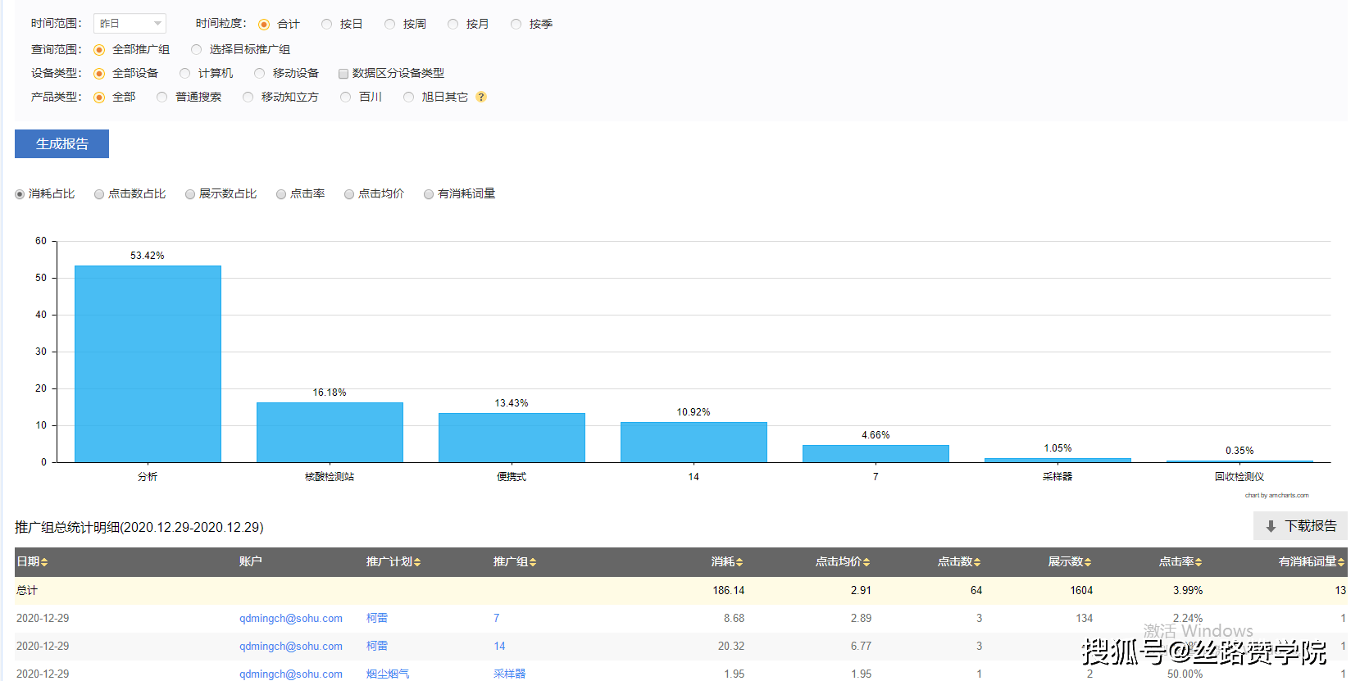Click the 下载报告 button

click(x=1300, y=526)
